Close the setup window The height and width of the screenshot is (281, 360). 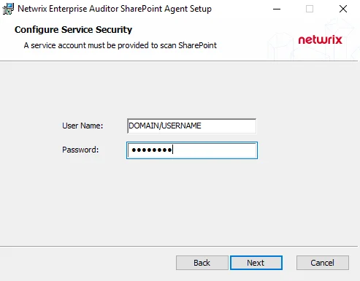pyautogui.click(x=343, y=9)
